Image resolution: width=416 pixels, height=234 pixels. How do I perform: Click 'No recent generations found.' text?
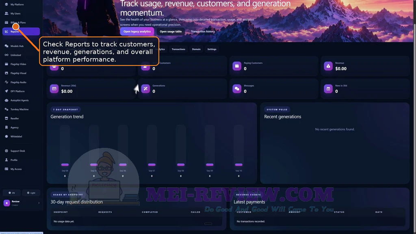pyautogui.click(x=335, y=130)
